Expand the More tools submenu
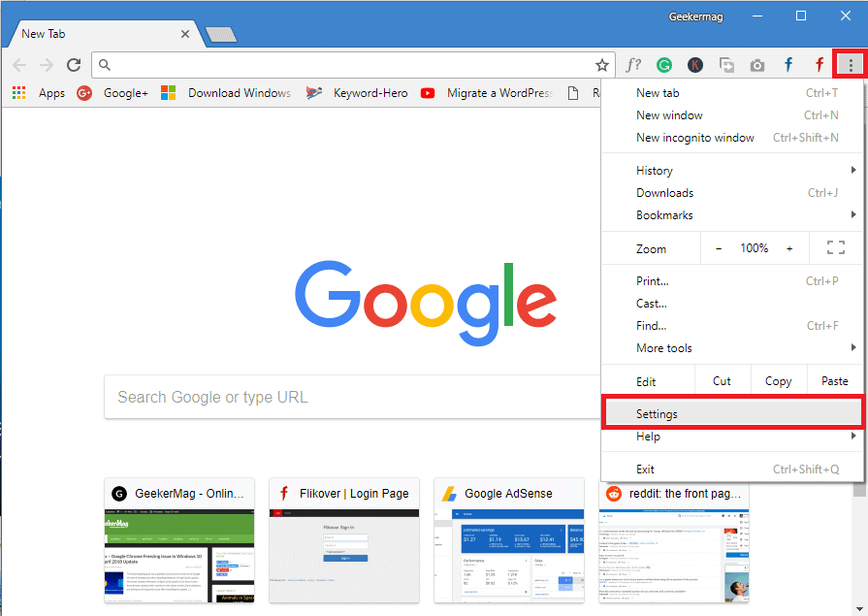This screenshot has width=868, height=616. pos(732,348)
